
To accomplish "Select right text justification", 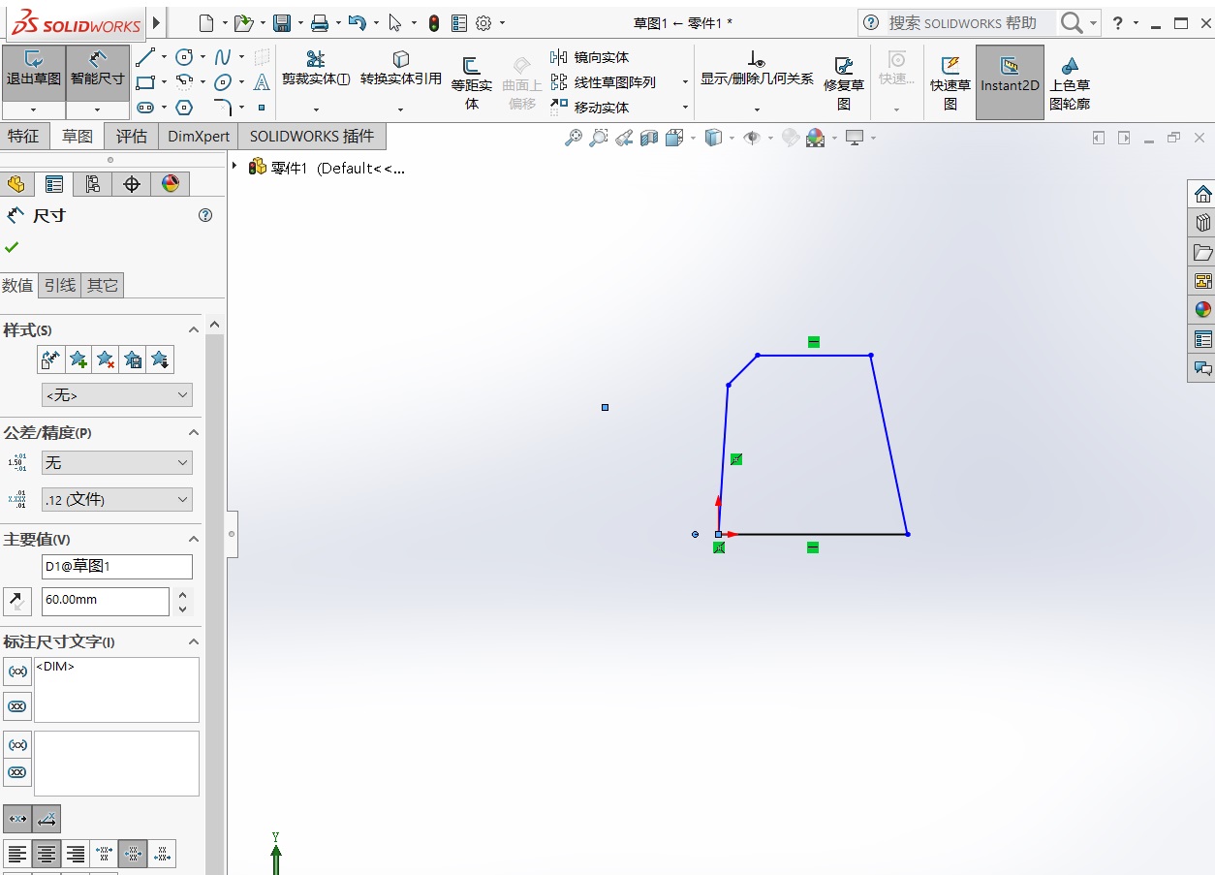I will [x=75, y=855].
